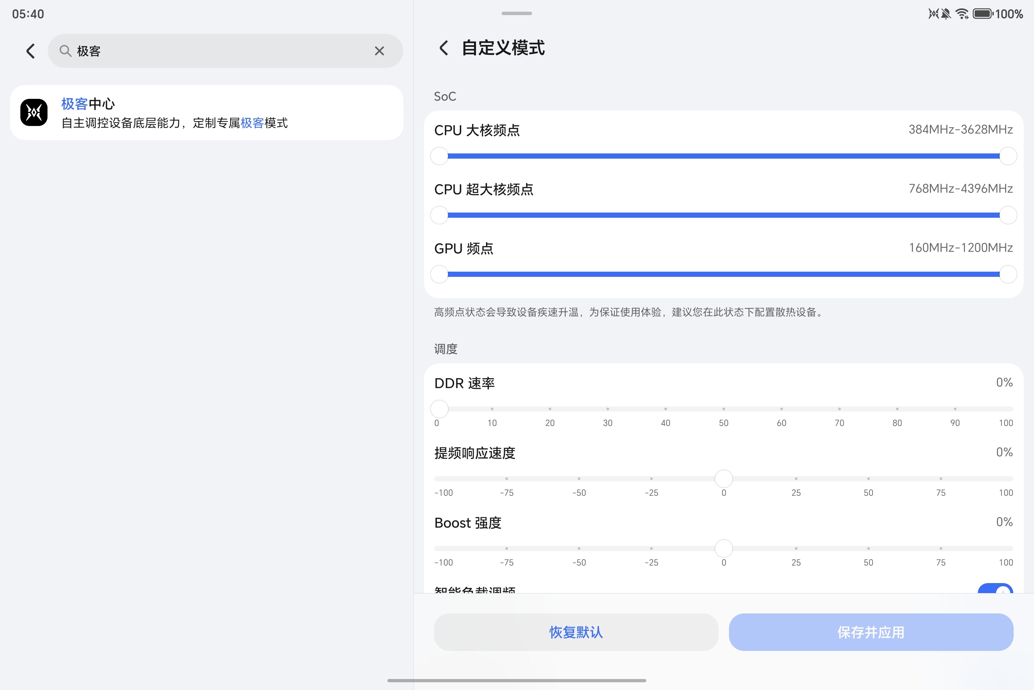The width and height of the screenshot is (1034, 690).
Task: Open 极客中心 search result
Action: pyautogui.click(x=206, y=113)
